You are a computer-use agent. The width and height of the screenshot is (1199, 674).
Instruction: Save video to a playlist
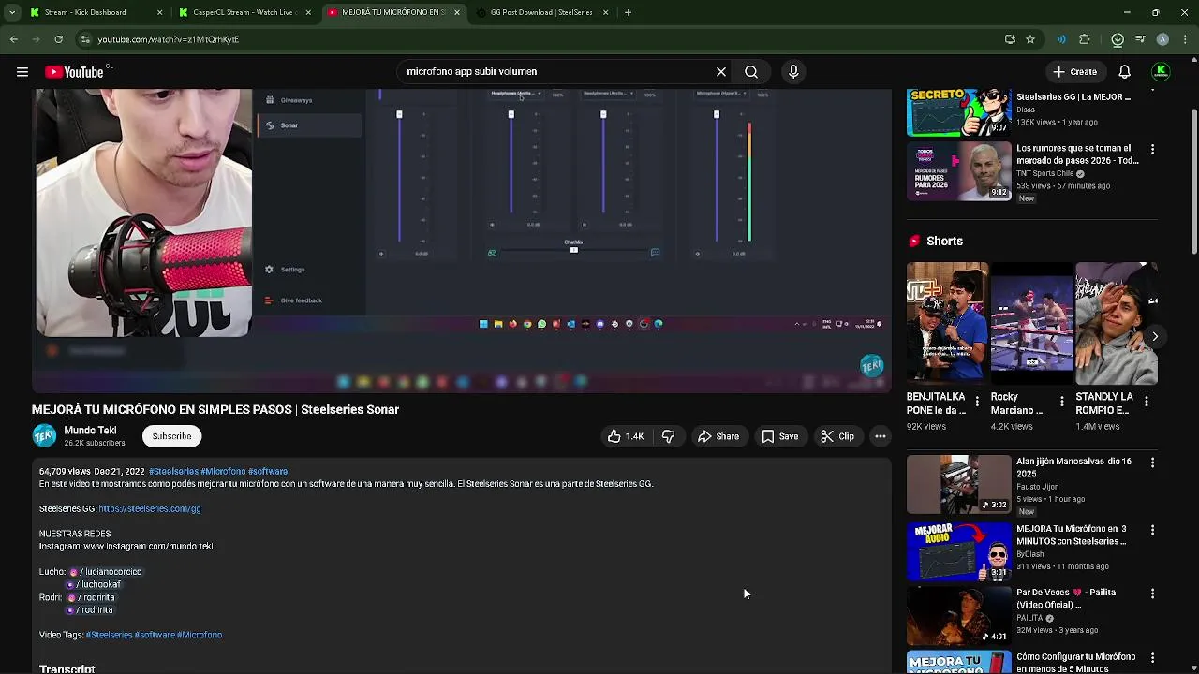tap(779, 436)
